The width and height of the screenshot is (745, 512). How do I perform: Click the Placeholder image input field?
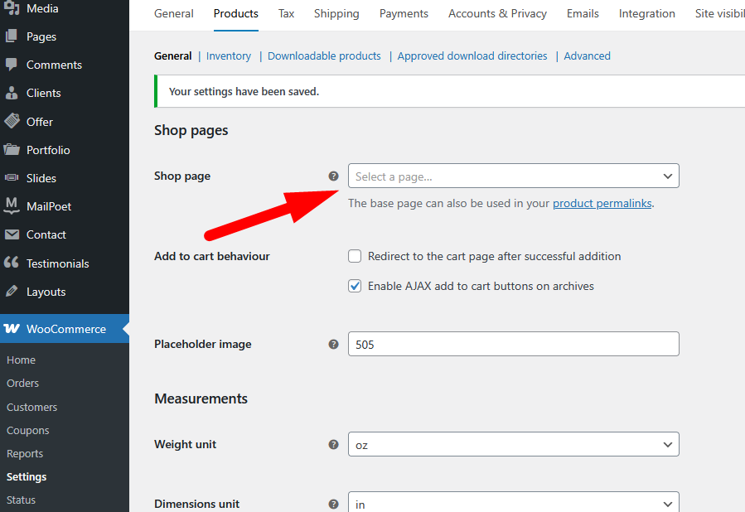(x=513, y=344)
